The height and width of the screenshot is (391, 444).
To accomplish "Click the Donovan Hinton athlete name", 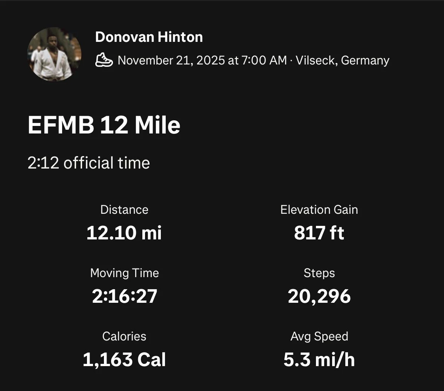I will 149,37.
